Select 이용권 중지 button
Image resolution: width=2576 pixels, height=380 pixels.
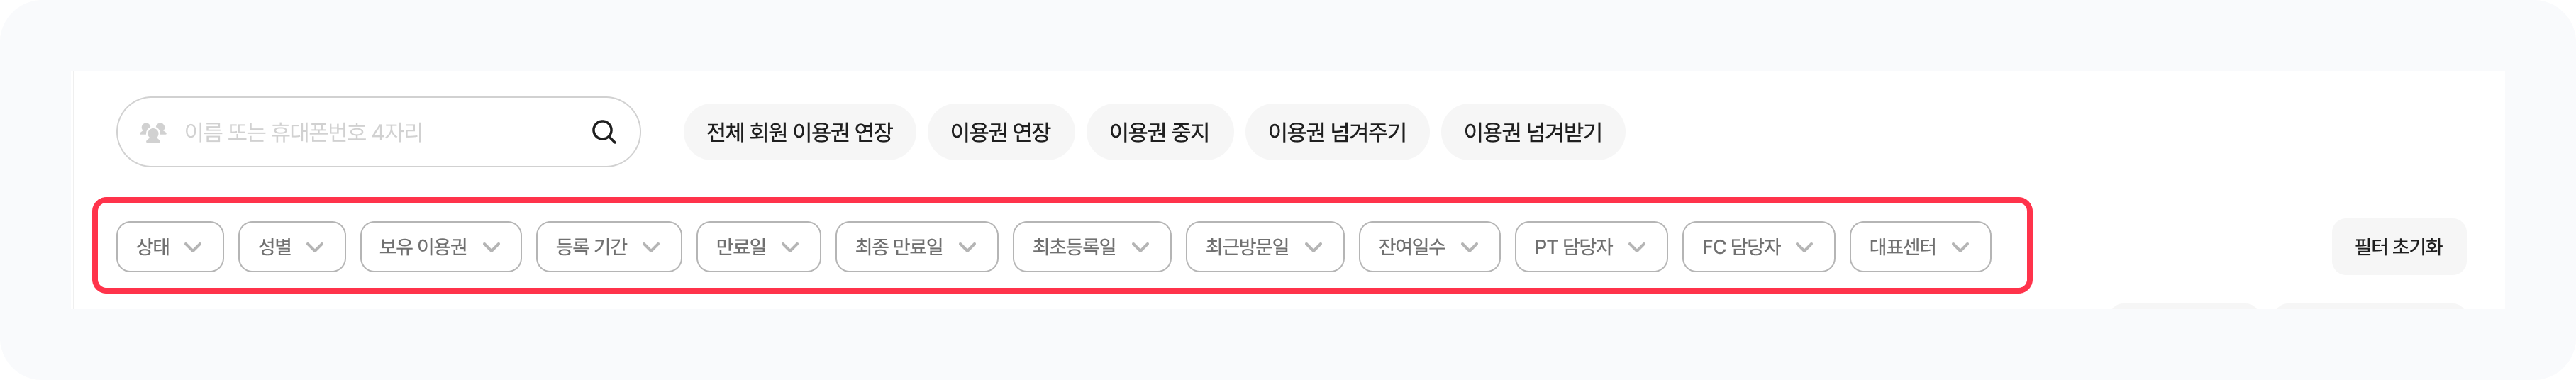pyautogui.click(x=1159, y=132)
